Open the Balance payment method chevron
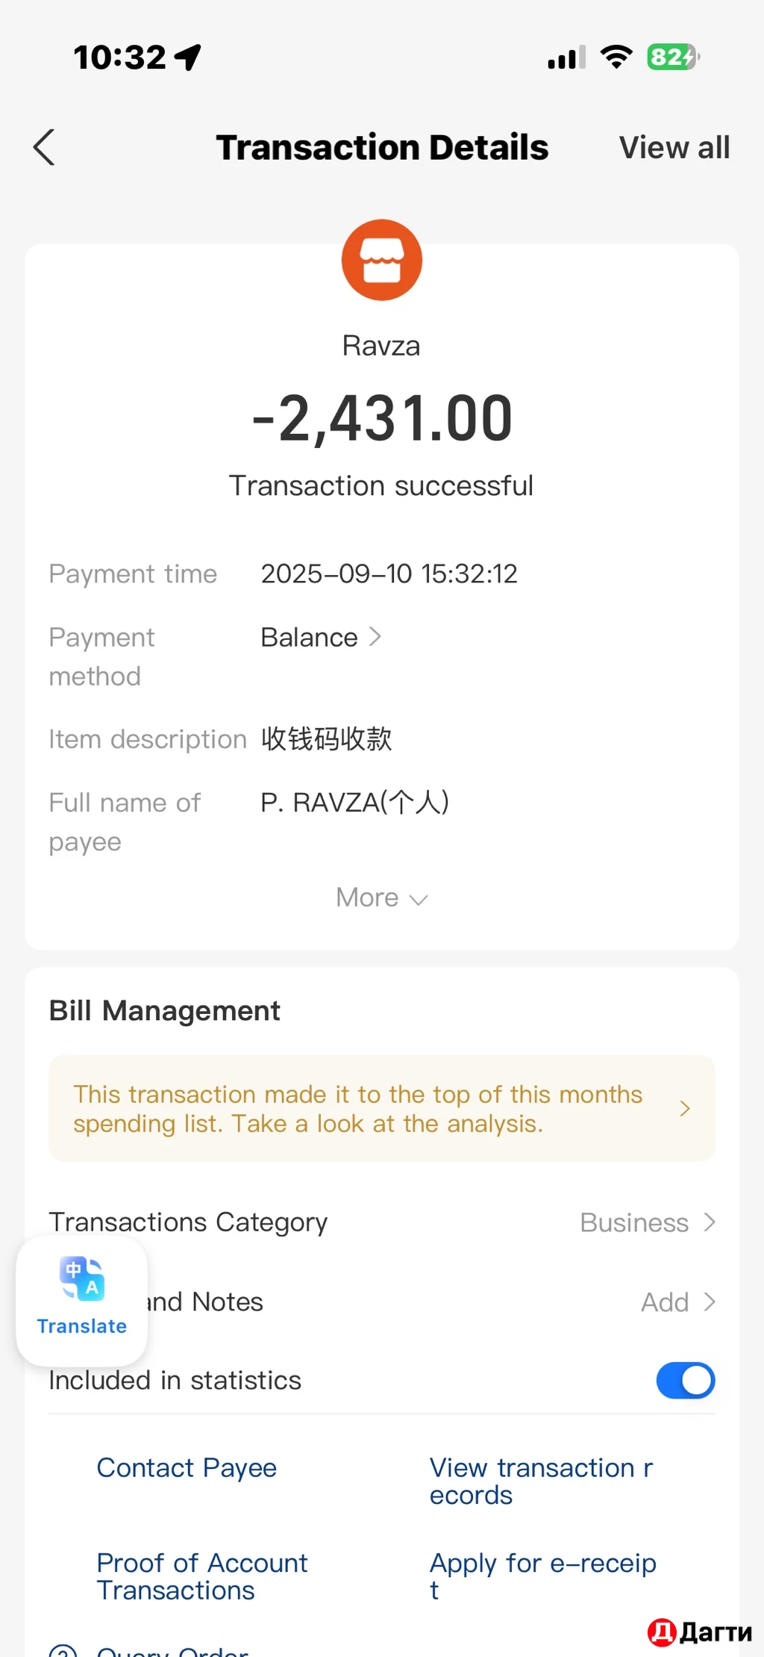The height and width of the screenshot is (1657, 764). [x=375, y=637]
